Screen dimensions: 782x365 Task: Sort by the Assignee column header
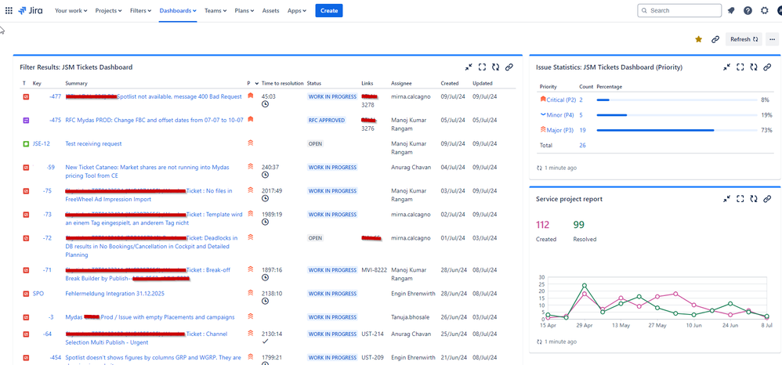click(x=401, y=83)
